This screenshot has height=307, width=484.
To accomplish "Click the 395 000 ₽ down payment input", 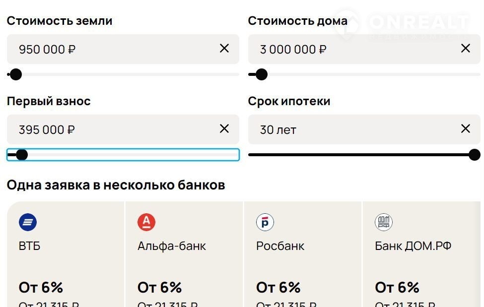I will pos(109,129).
